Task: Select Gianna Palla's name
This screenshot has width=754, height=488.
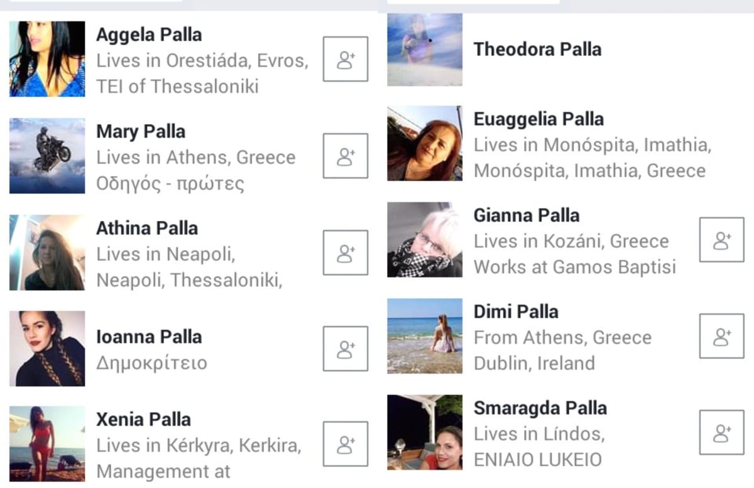Action: point(527,215)
